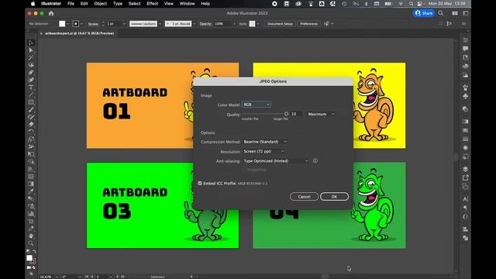Open the Character panel icon
496x279 pixels.
465,199
